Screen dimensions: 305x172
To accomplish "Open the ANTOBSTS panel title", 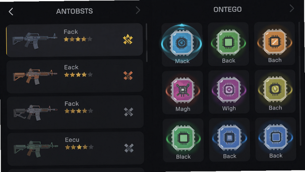I will [x=74, y=11].
